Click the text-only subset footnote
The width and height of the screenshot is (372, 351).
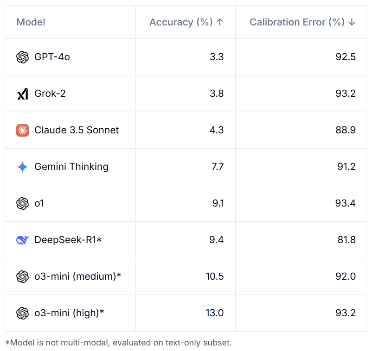[x=118, y=343]
